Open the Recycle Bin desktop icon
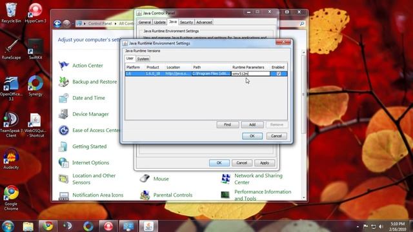Viewport: 413px width, 232px height. (11, 12)
